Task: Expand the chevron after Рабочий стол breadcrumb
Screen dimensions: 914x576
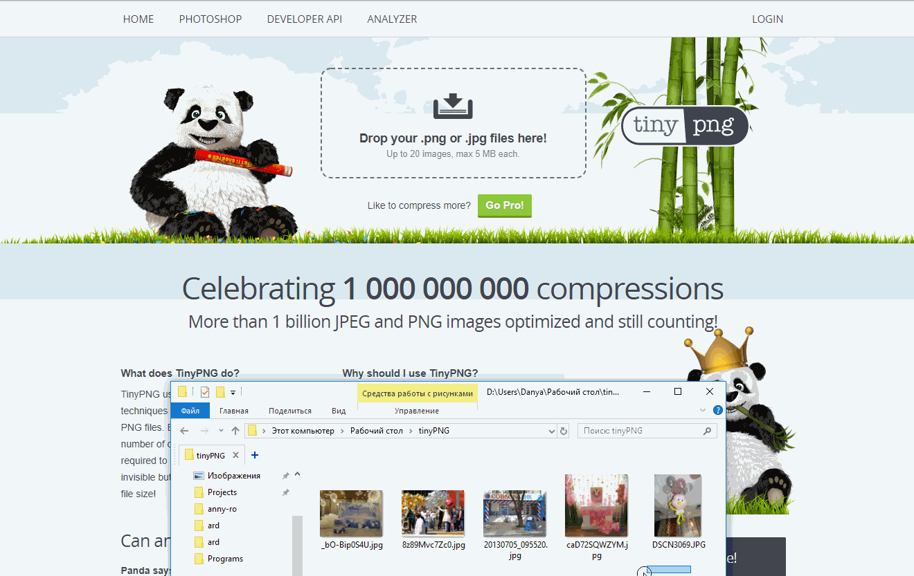Action: pyautogui.click(x=411, y=431)
